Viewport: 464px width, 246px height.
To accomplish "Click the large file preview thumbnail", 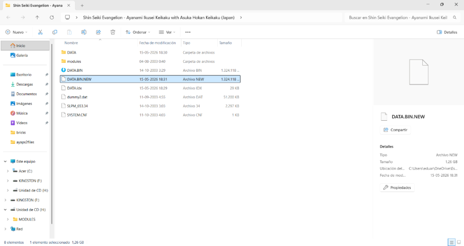I will (x=419, y=72).
